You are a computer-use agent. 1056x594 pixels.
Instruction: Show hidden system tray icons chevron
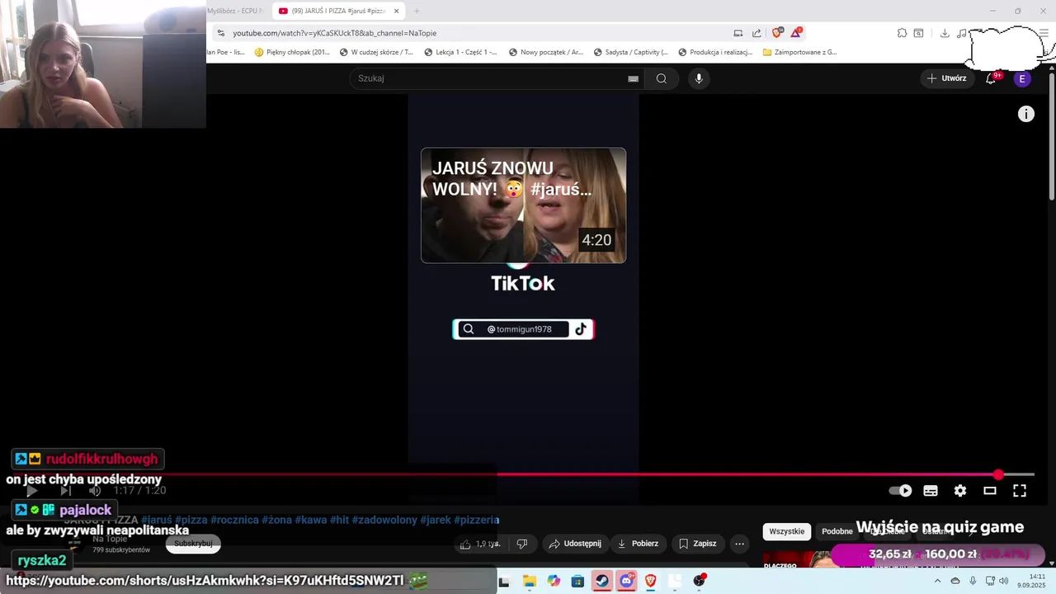click(x=937, y=581)
